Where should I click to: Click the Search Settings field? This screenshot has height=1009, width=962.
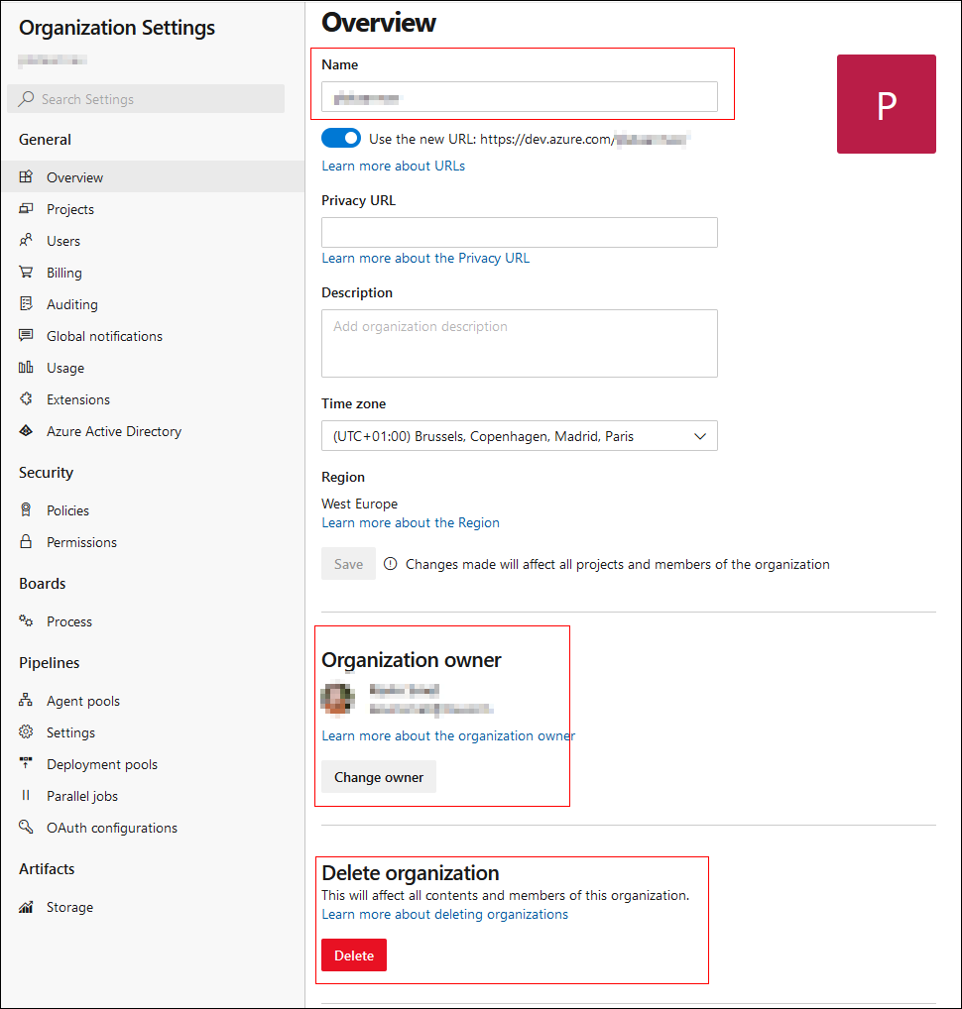pyautogui.click(x=146, y=98)
